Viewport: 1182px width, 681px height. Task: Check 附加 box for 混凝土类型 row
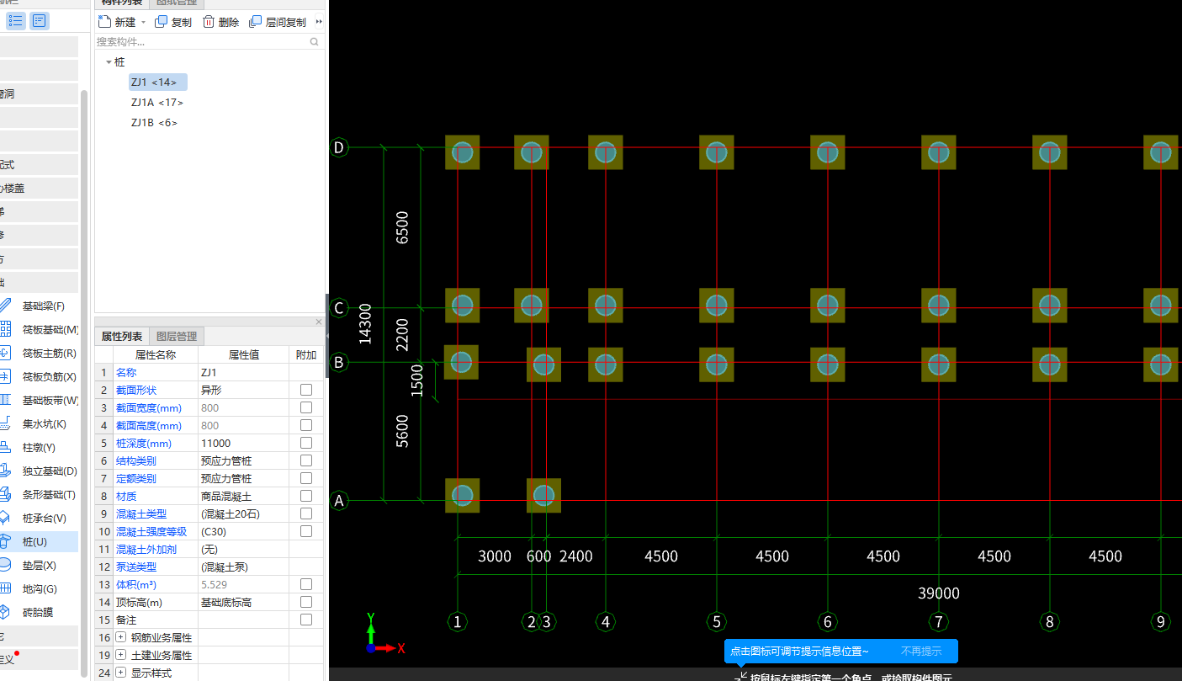[x=306, y=513]
